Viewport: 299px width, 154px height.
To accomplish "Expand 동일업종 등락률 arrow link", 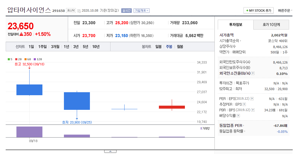I will pyautogui.click(x=232, y=131).
